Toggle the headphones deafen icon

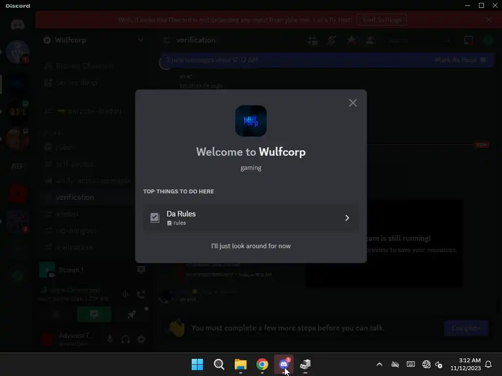[x=125, y=339]
